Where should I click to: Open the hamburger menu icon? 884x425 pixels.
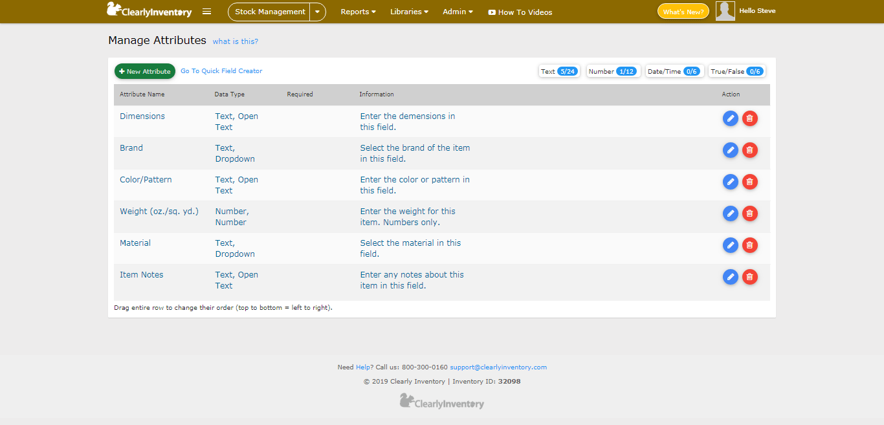click(x=206, y=12)
